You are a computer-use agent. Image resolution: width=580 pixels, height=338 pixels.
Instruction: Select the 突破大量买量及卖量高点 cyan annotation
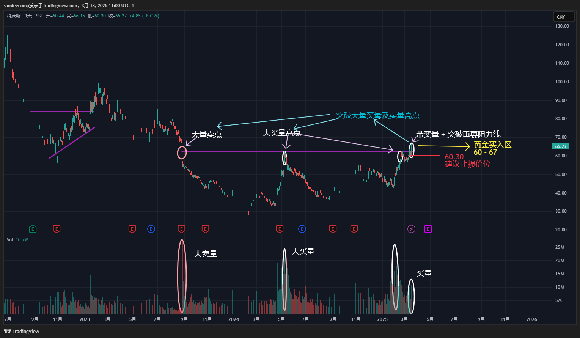tap(378, 115)
